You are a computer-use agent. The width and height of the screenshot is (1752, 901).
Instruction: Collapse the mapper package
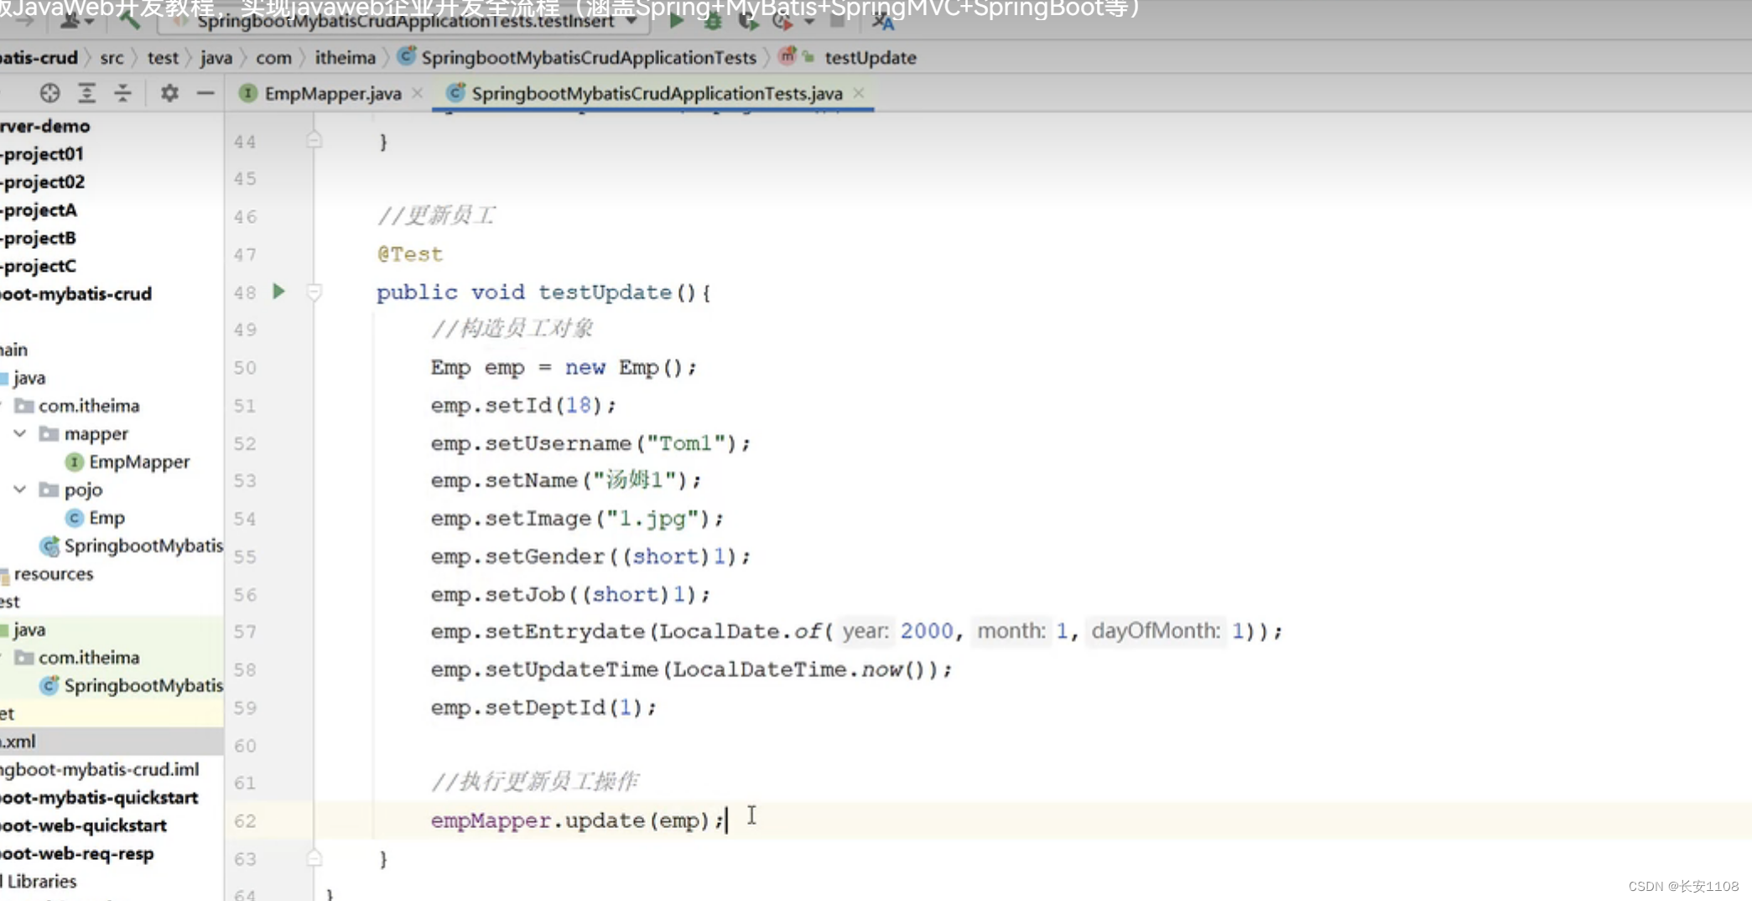(x=20, y=433)
